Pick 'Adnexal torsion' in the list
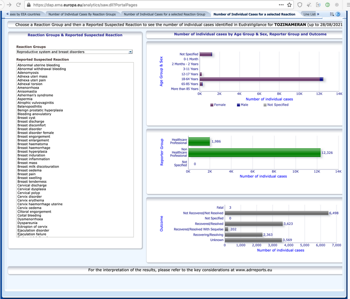350x299 pixels. pyautogui.click(x=30, y=84)
